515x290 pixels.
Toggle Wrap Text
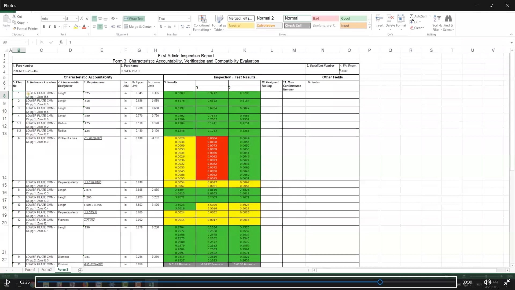point(134,19)
